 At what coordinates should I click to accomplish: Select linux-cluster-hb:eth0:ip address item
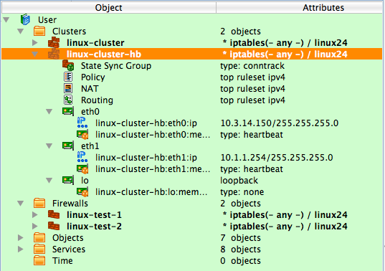tap(146, 123)
